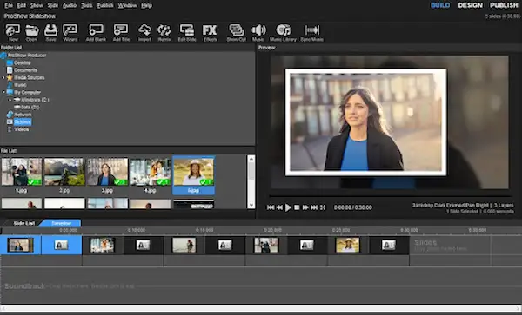
Task: Switch to the Slide List tab
Action: 23,223
